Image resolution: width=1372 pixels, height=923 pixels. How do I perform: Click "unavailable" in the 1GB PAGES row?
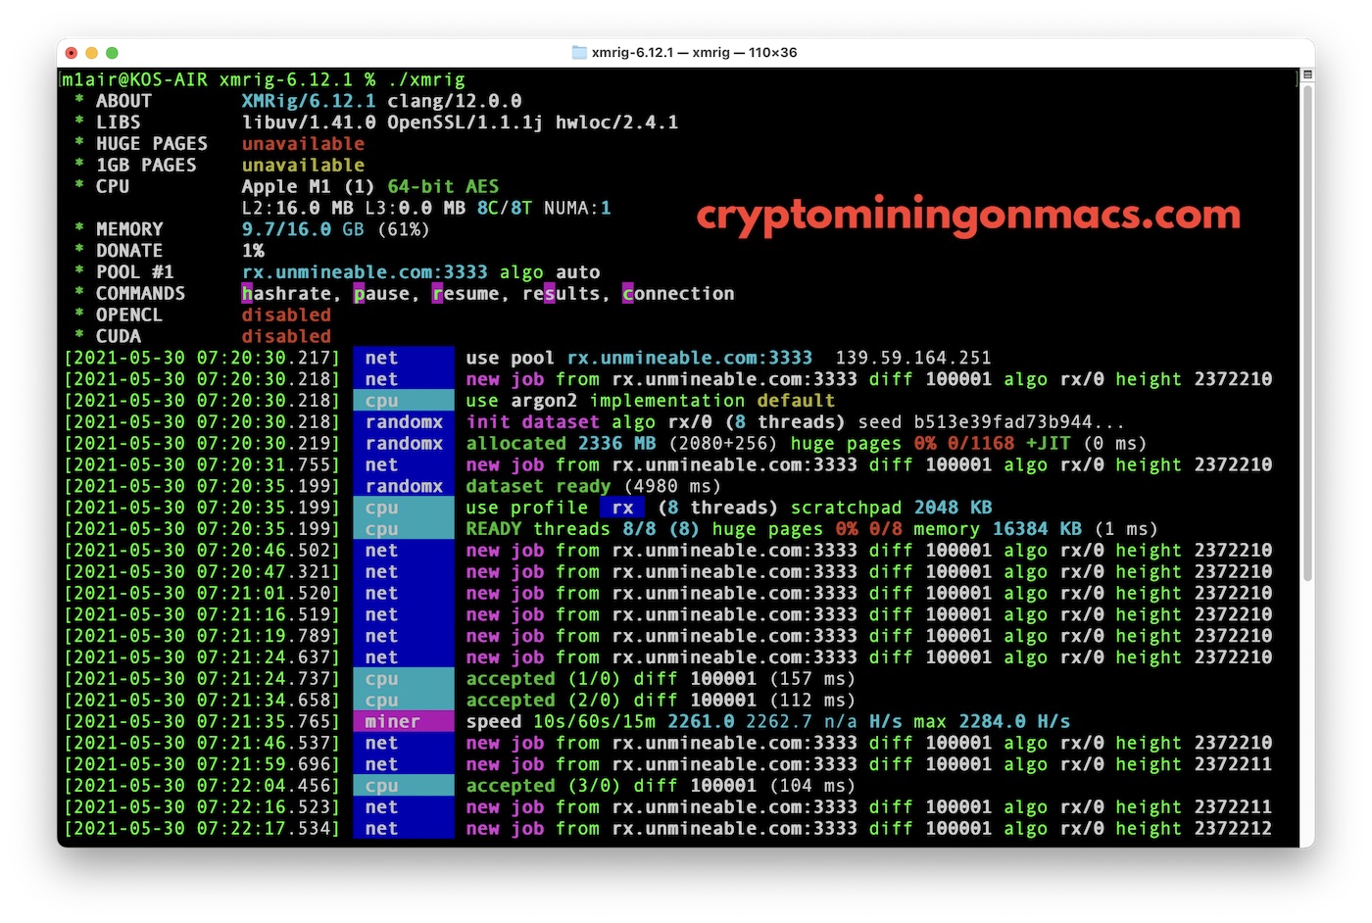tap(303, 166)
